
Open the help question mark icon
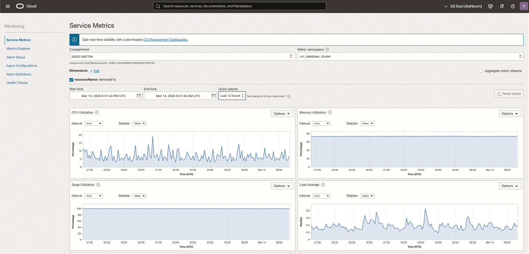513,6
